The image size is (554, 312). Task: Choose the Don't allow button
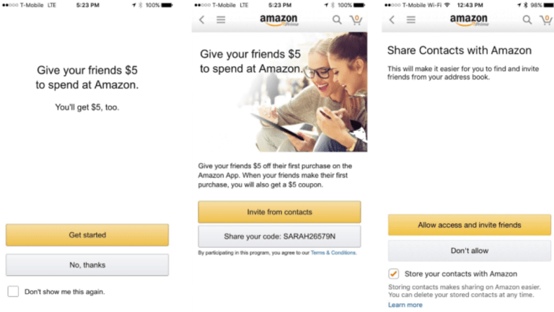(x=469, y=251)
